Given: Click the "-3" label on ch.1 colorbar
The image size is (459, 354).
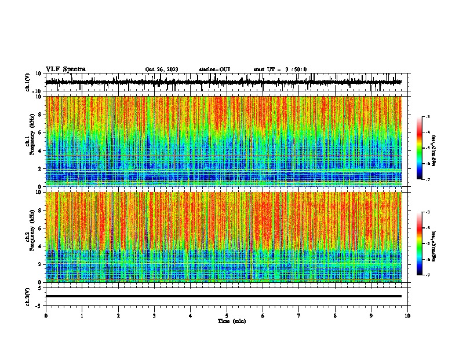Looking at the screenshot, I should click(428, 116).
